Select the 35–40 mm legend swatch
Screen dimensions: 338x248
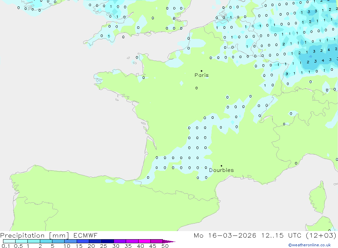[132, 241]
